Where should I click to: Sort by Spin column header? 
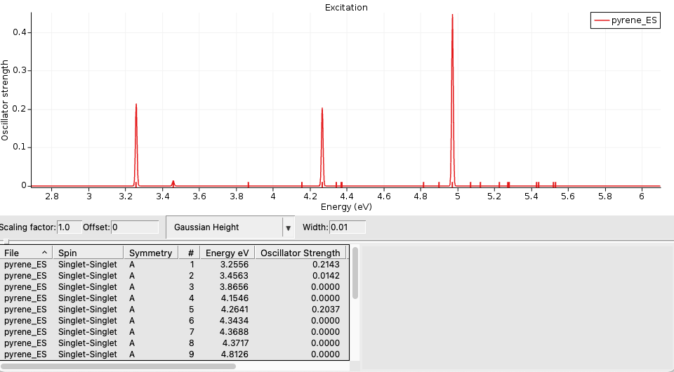88,253
